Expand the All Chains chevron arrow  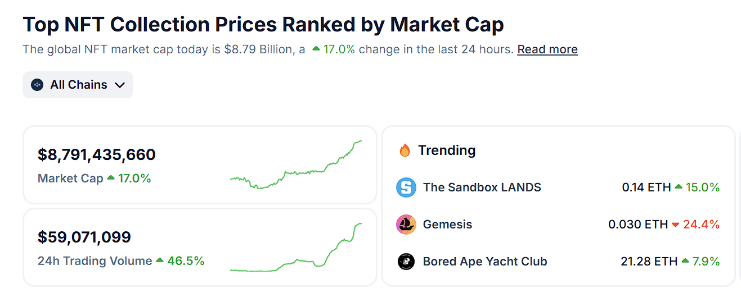point(119,85)
